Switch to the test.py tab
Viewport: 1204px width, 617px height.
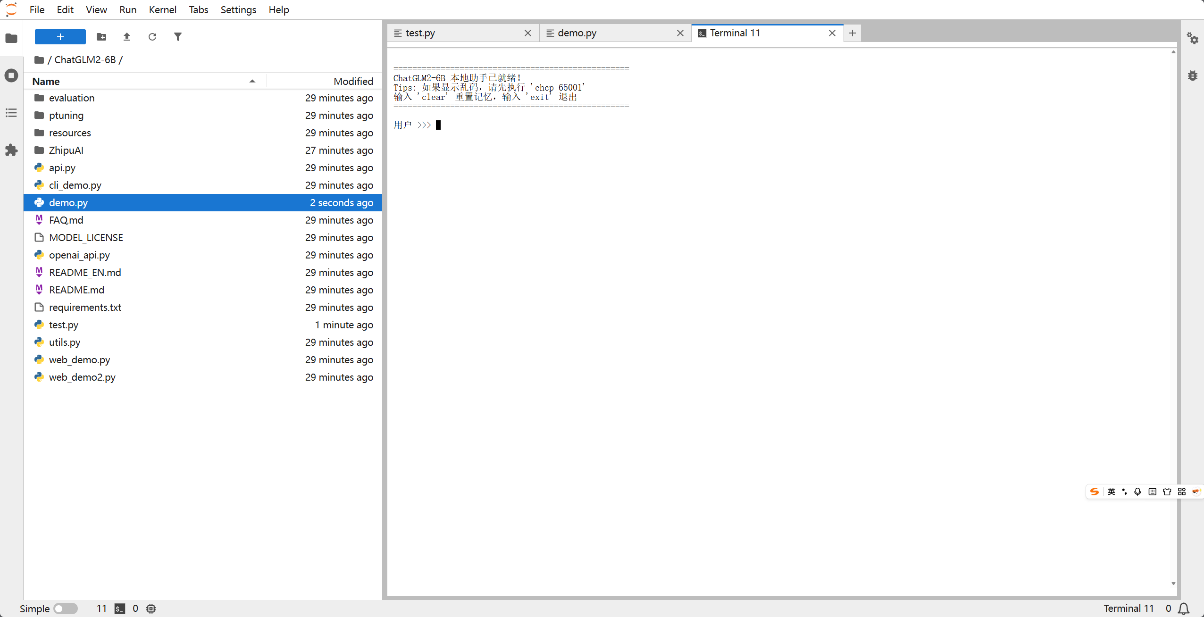[420, 33]
